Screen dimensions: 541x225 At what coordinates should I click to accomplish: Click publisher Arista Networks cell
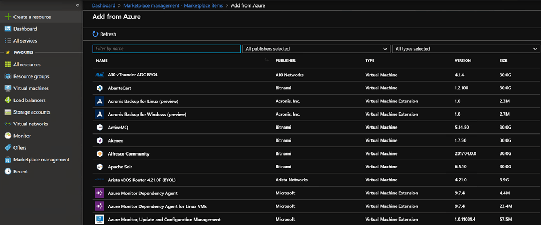pos(292,180)
